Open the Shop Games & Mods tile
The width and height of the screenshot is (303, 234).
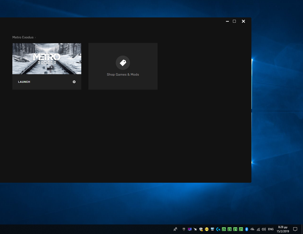click(x=123, y=66)
